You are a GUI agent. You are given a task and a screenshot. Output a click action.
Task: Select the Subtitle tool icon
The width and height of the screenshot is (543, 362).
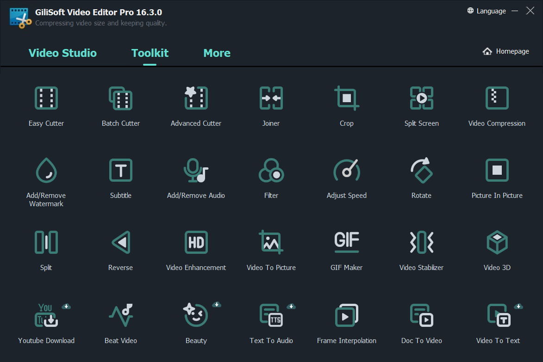click(x=120, y=170)
